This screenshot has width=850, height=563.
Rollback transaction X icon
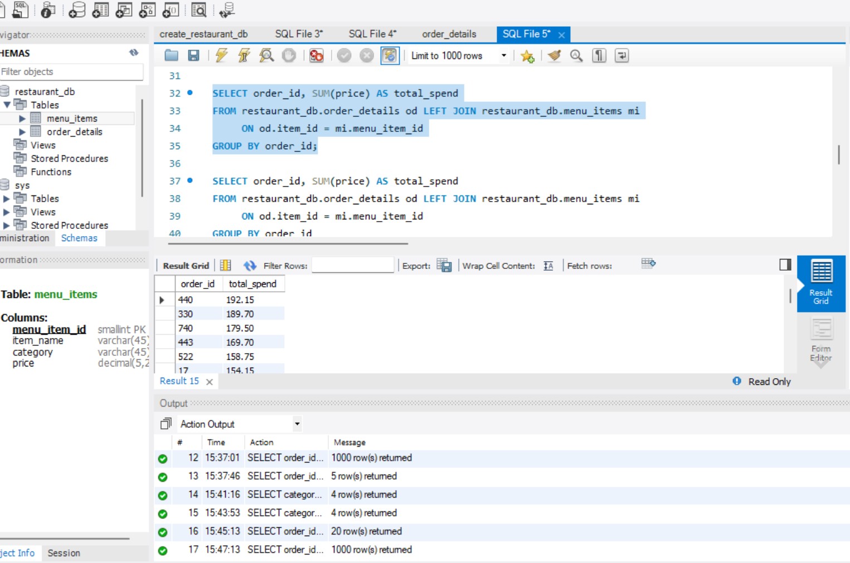366,55
